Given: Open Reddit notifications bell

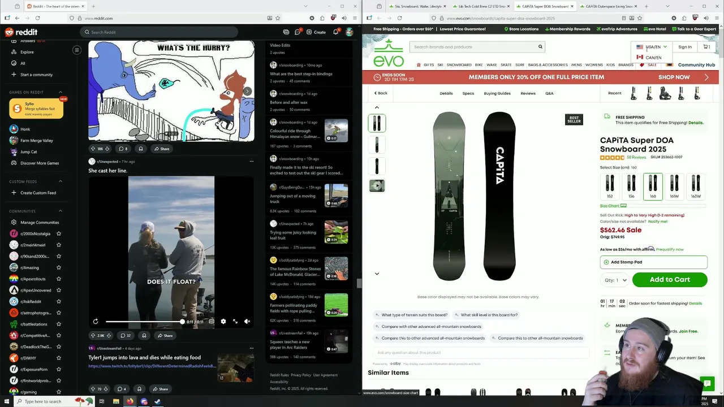Looking at the screenshot, I should pyautogui.click(x=335, y=32).
